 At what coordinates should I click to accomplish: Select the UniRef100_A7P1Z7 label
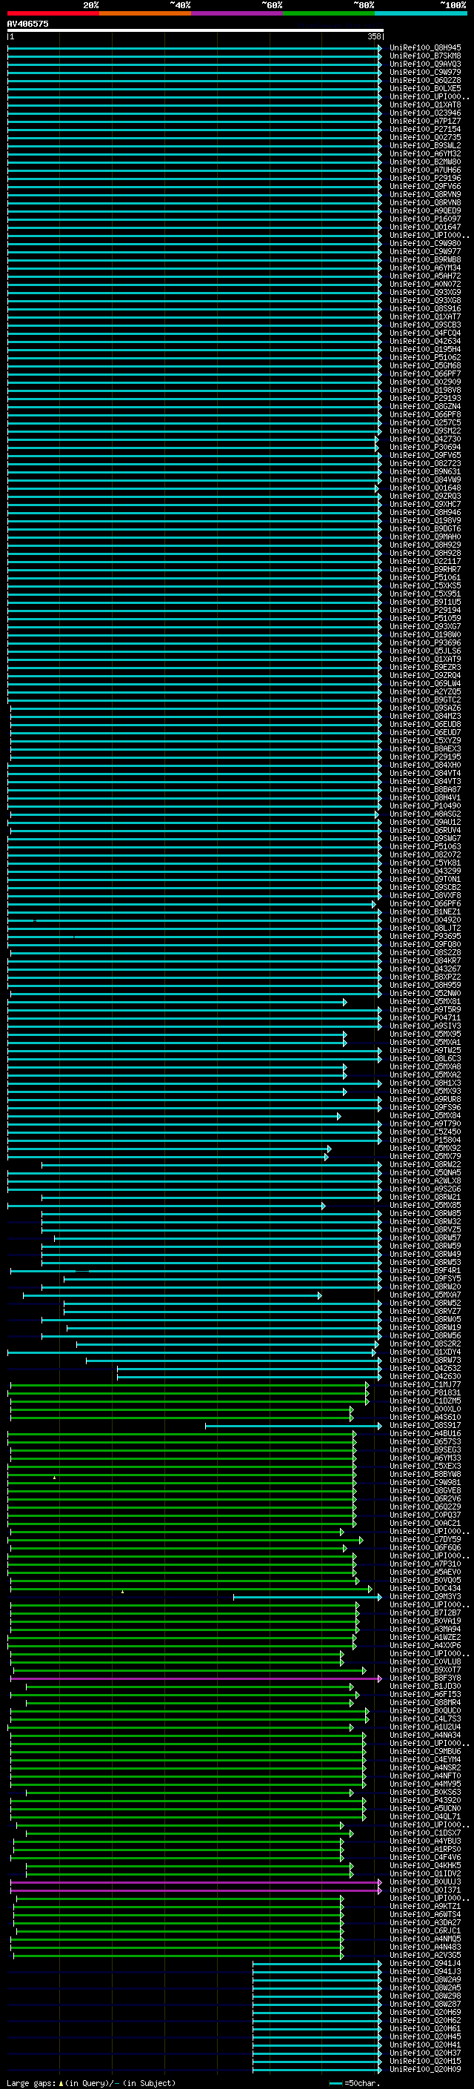pos(425,121)
